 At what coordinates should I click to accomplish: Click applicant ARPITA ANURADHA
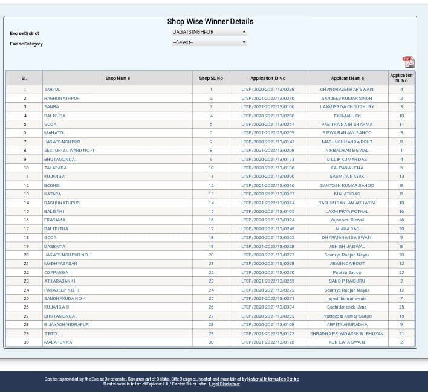pos(346,325)
